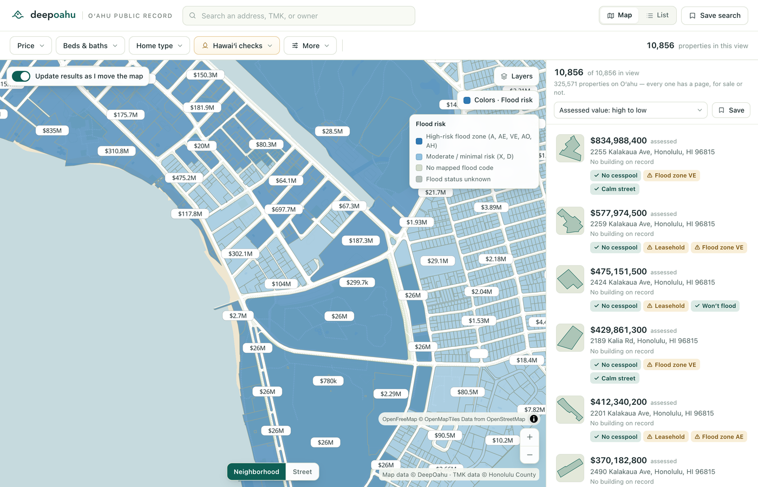Click the Colors · Flood risk button
Viewport: 758px width, 487px height.
(x=498, y=100)
